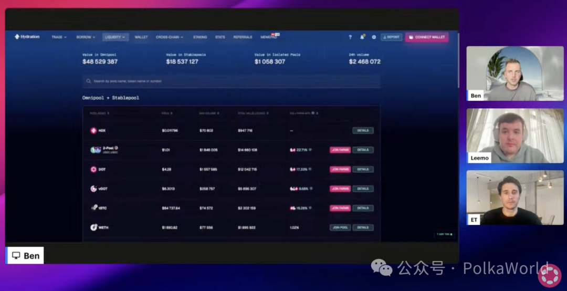Open the Wallet tab

[x=141, y=37]
